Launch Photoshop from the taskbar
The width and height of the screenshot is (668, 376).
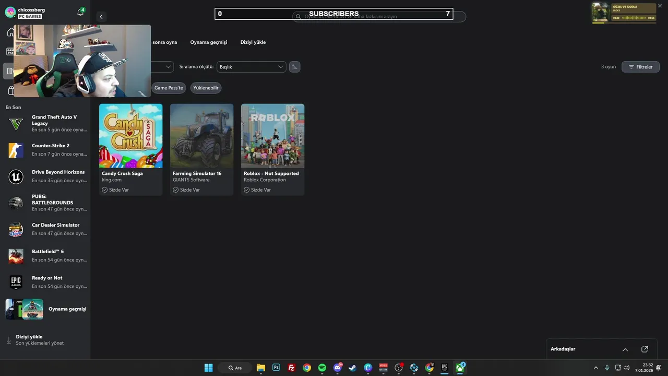[276, 368]
